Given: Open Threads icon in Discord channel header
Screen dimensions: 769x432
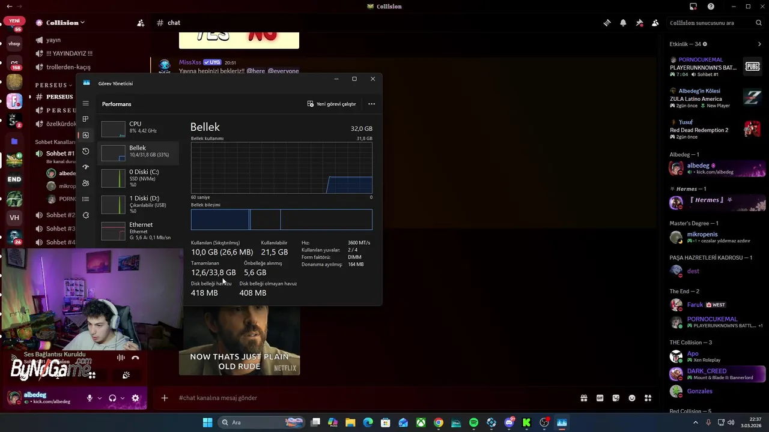Looking at the screenshot, I should pos(607,23).
